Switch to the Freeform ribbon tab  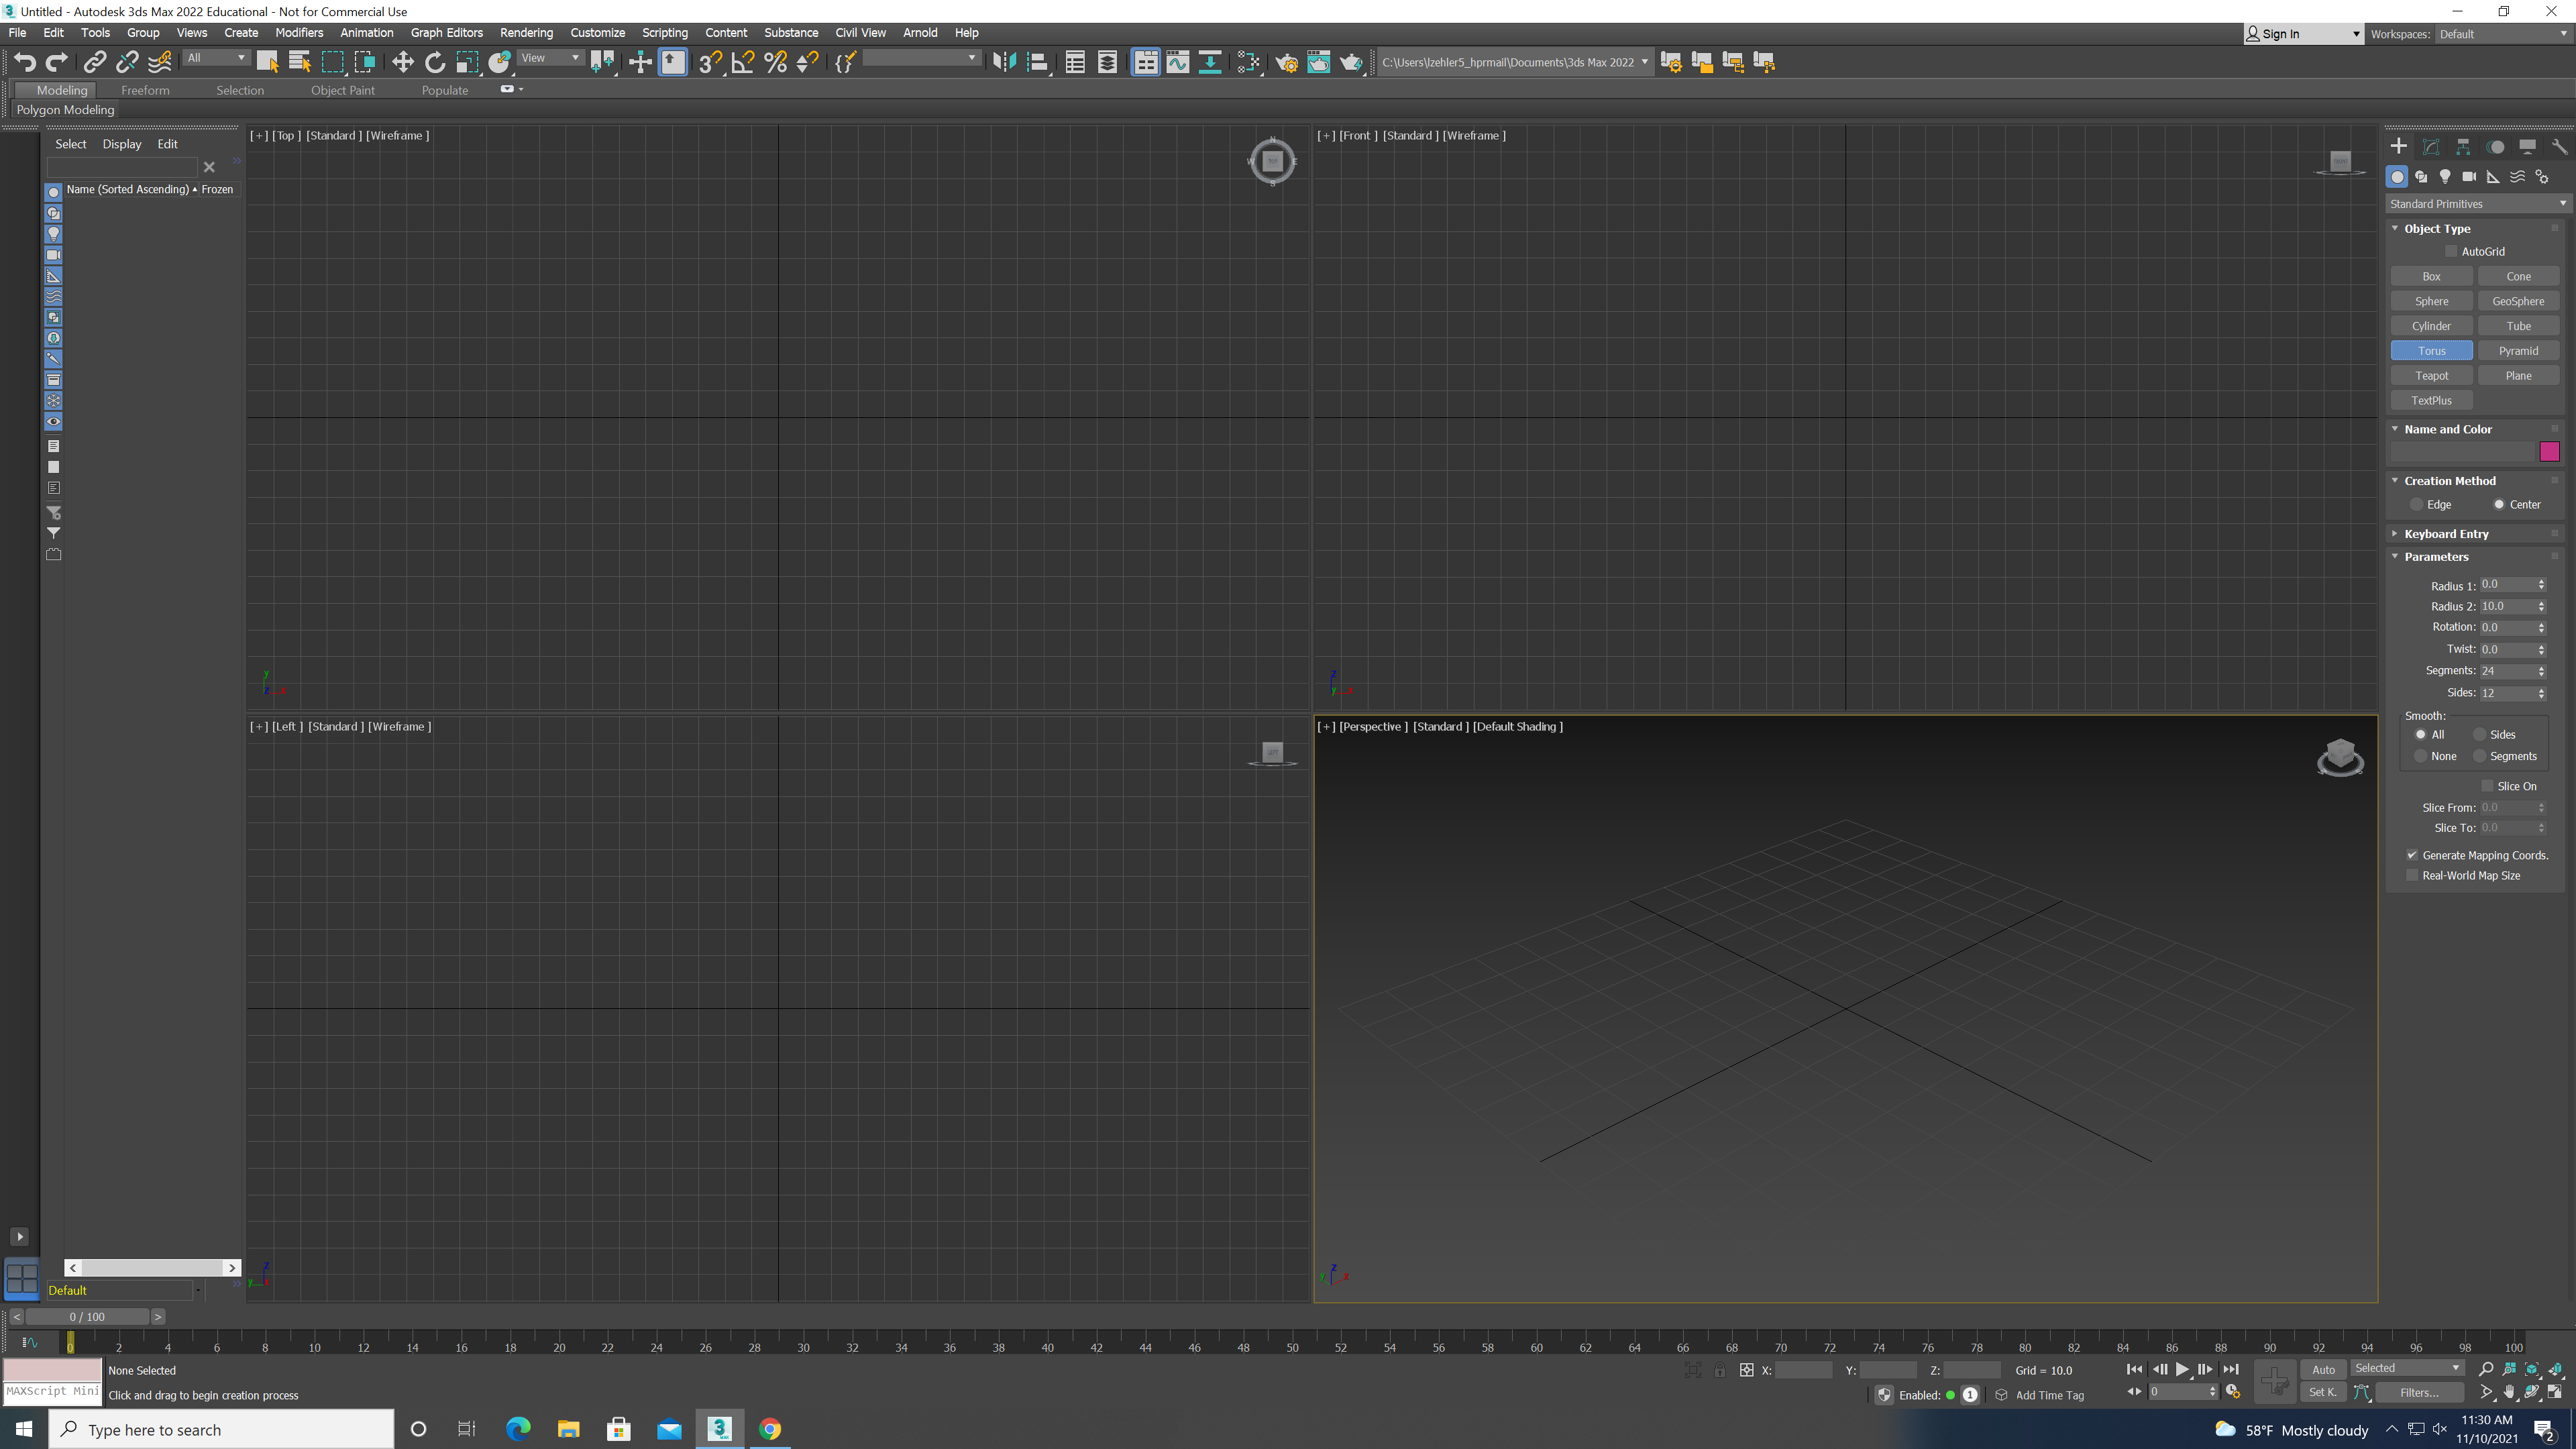pos(145,90)
